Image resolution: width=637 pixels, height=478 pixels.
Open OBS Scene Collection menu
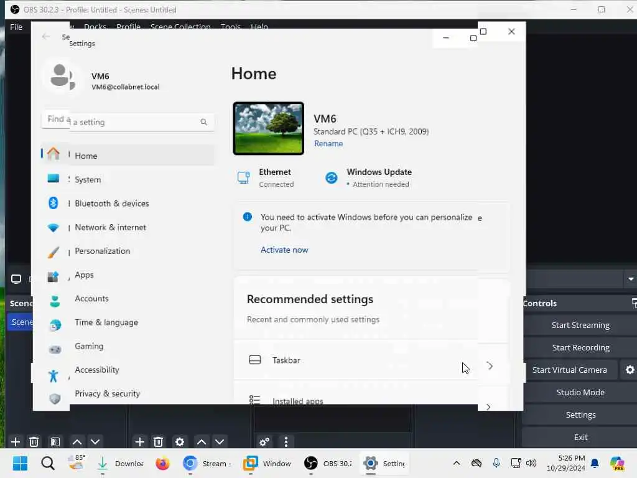(x=180, y=27)
